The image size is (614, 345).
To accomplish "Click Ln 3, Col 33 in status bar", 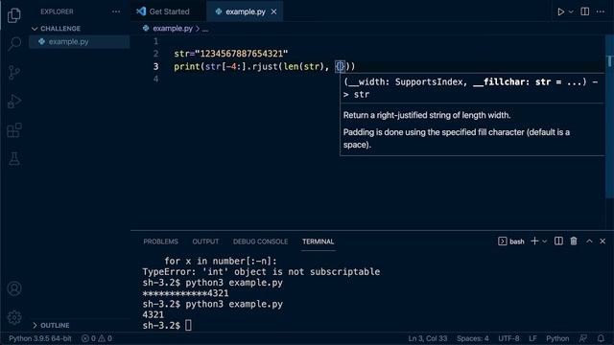I will (428, 338).
